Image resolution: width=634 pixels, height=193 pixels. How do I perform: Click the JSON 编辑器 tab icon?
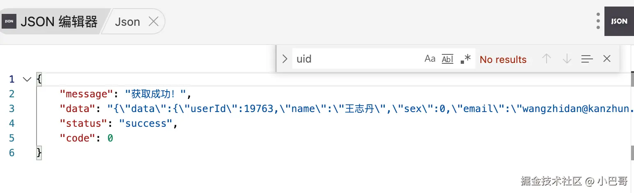[9, 21]
